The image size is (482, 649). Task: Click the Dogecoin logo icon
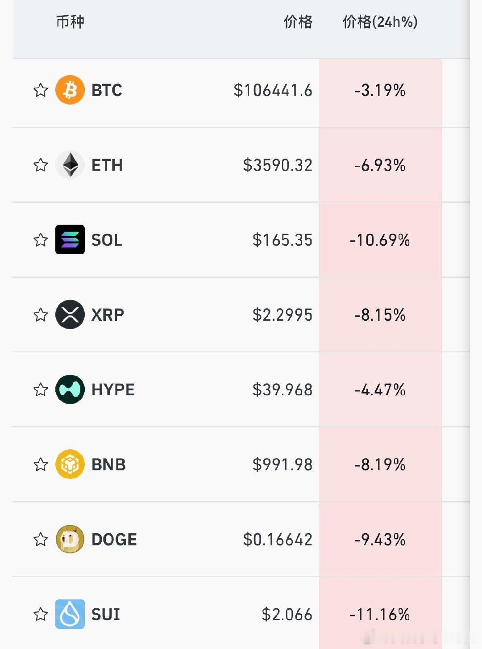[x=70, y=539]
